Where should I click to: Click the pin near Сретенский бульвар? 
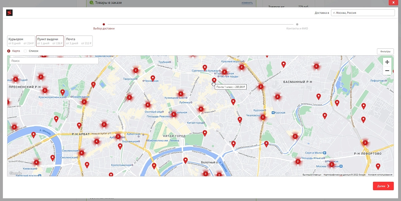pyautogui.click(x=205, y=68)
